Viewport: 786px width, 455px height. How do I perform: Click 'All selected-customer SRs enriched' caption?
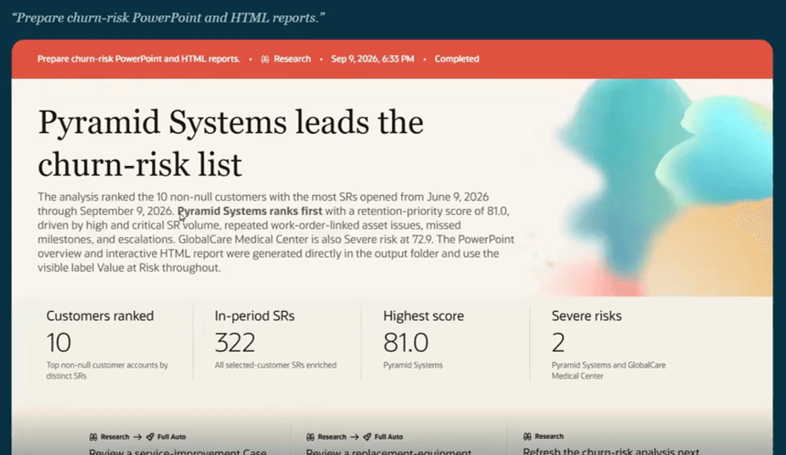coord(276,365)
